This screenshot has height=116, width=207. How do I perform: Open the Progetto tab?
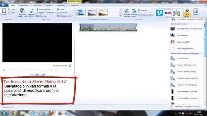click(49, 5)
